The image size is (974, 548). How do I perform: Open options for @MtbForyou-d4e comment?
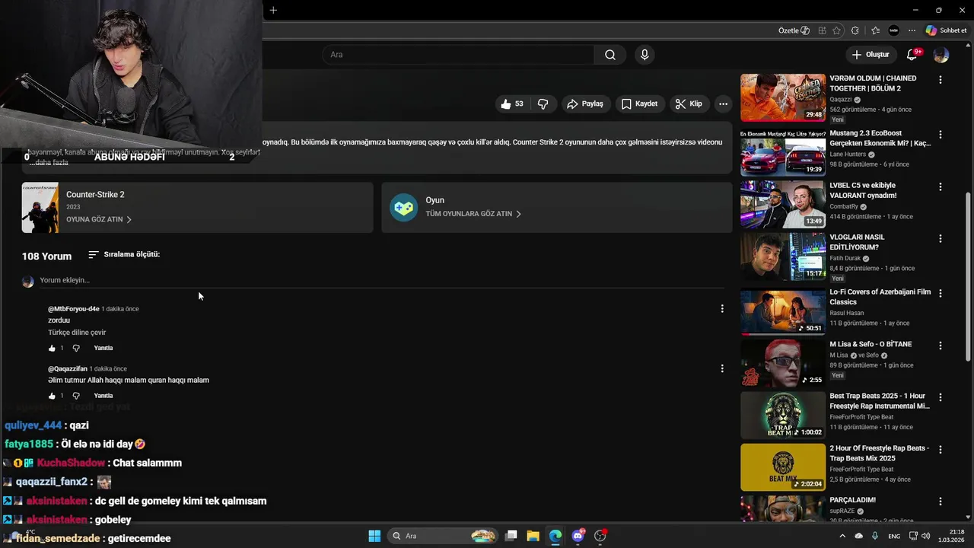[x=722, y=308]
